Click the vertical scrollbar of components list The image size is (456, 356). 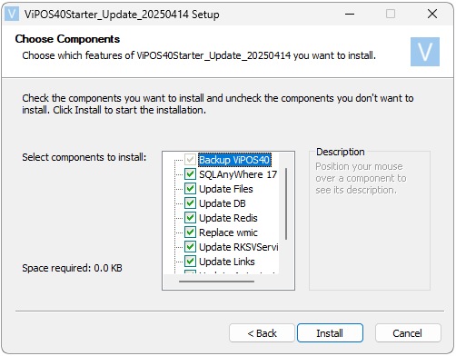click(286, 203)
